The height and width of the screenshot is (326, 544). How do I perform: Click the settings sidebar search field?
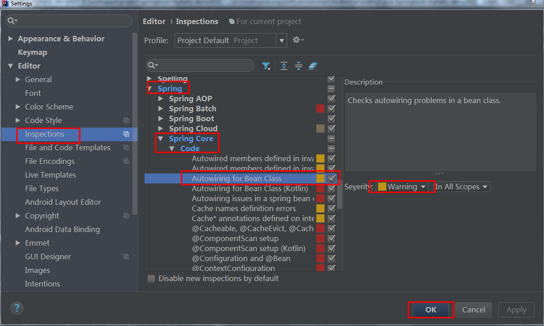click(x=69, y=21)
